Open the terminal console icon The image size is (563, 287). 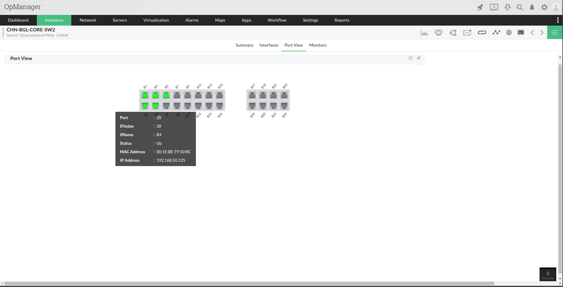[521, 32]
